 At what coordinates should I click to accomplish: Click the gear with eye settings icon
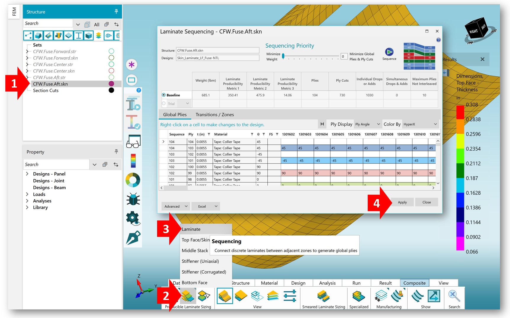133,218
